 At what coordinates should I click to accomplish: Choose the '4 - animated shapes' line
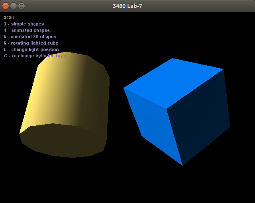pos(27,30)
